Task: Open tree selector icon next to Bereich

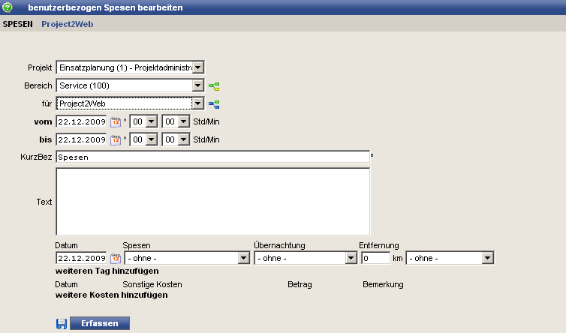Action: click(214, 86)
